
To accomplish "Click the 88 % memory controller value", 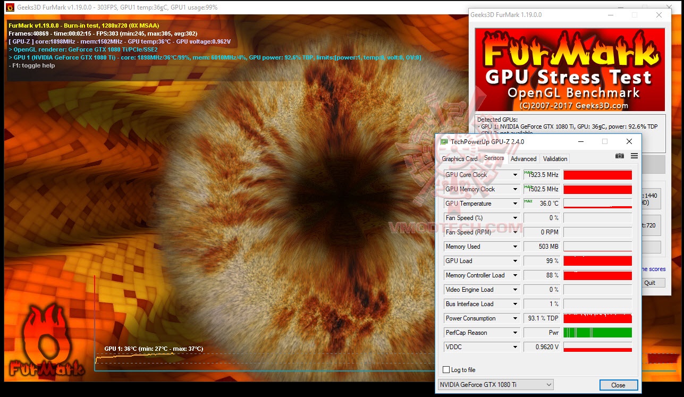I will tap(542, 275).
